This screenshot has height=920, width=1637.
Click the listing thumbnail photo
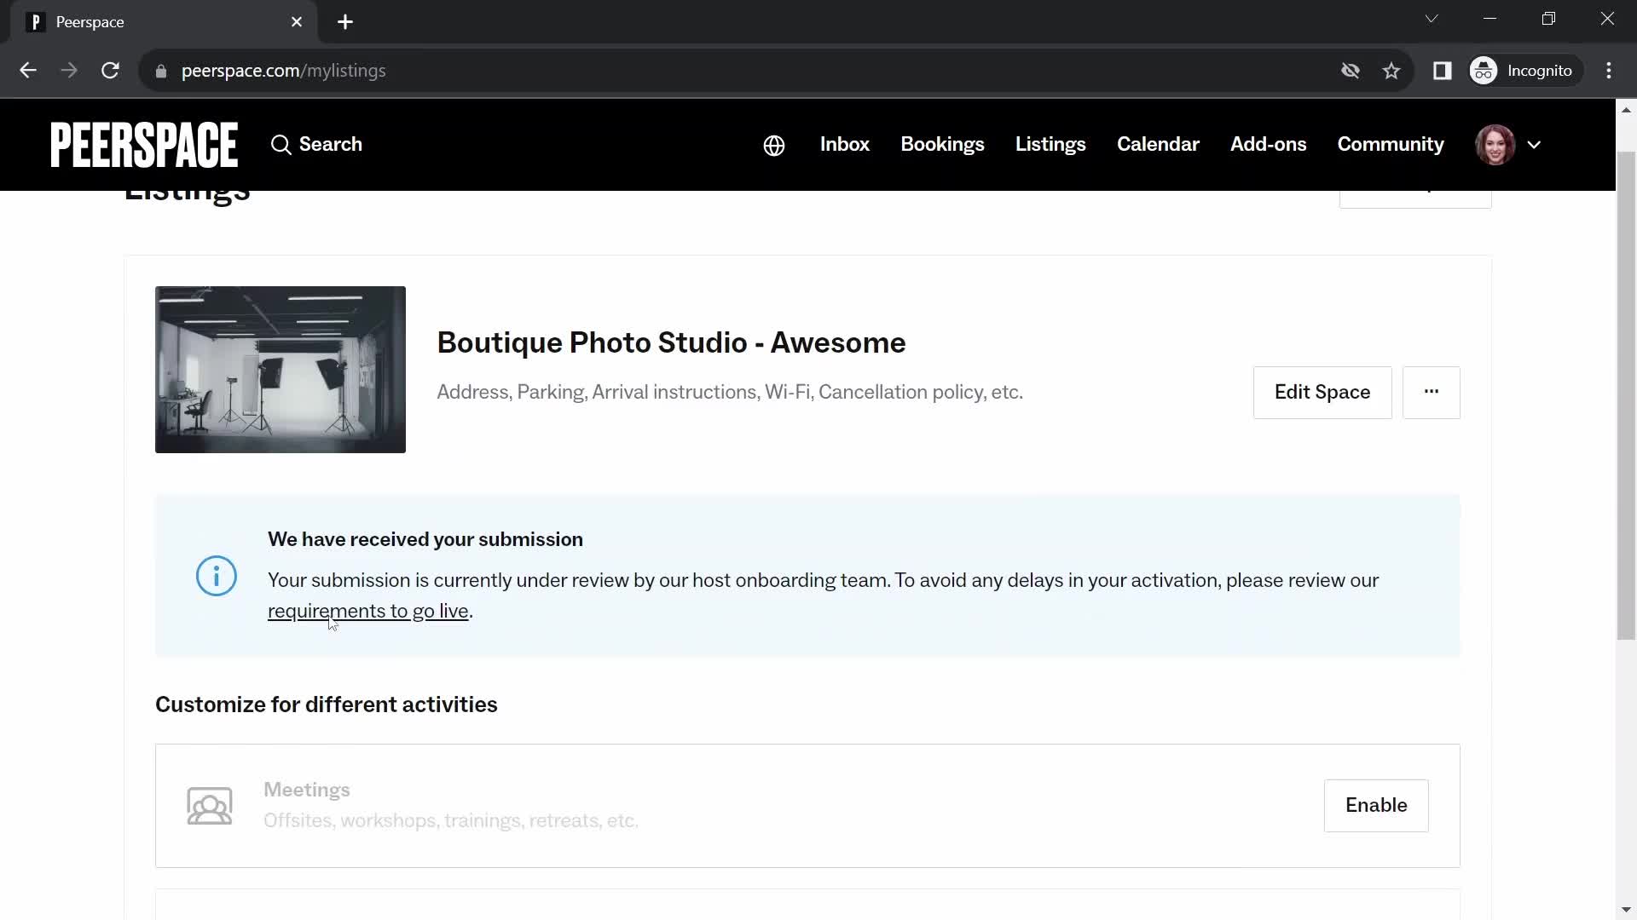pyautogui.click(x=280, y=370)
